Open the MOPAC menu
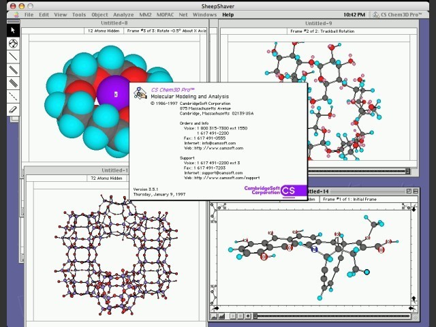436x327 pixels. (x=165, y=15)
